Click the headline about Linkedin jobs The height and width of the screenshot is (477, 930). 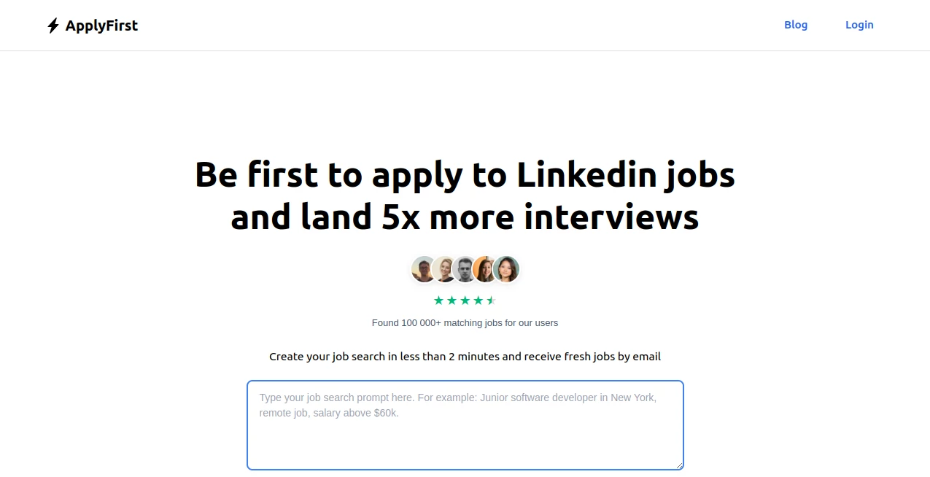465,195
